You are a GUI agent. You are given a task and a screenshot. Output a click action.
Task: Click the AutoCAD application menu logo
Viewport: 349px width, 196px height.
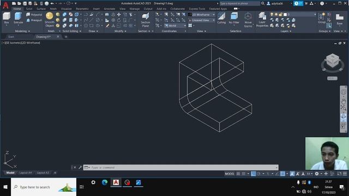(x=5, y=5)
